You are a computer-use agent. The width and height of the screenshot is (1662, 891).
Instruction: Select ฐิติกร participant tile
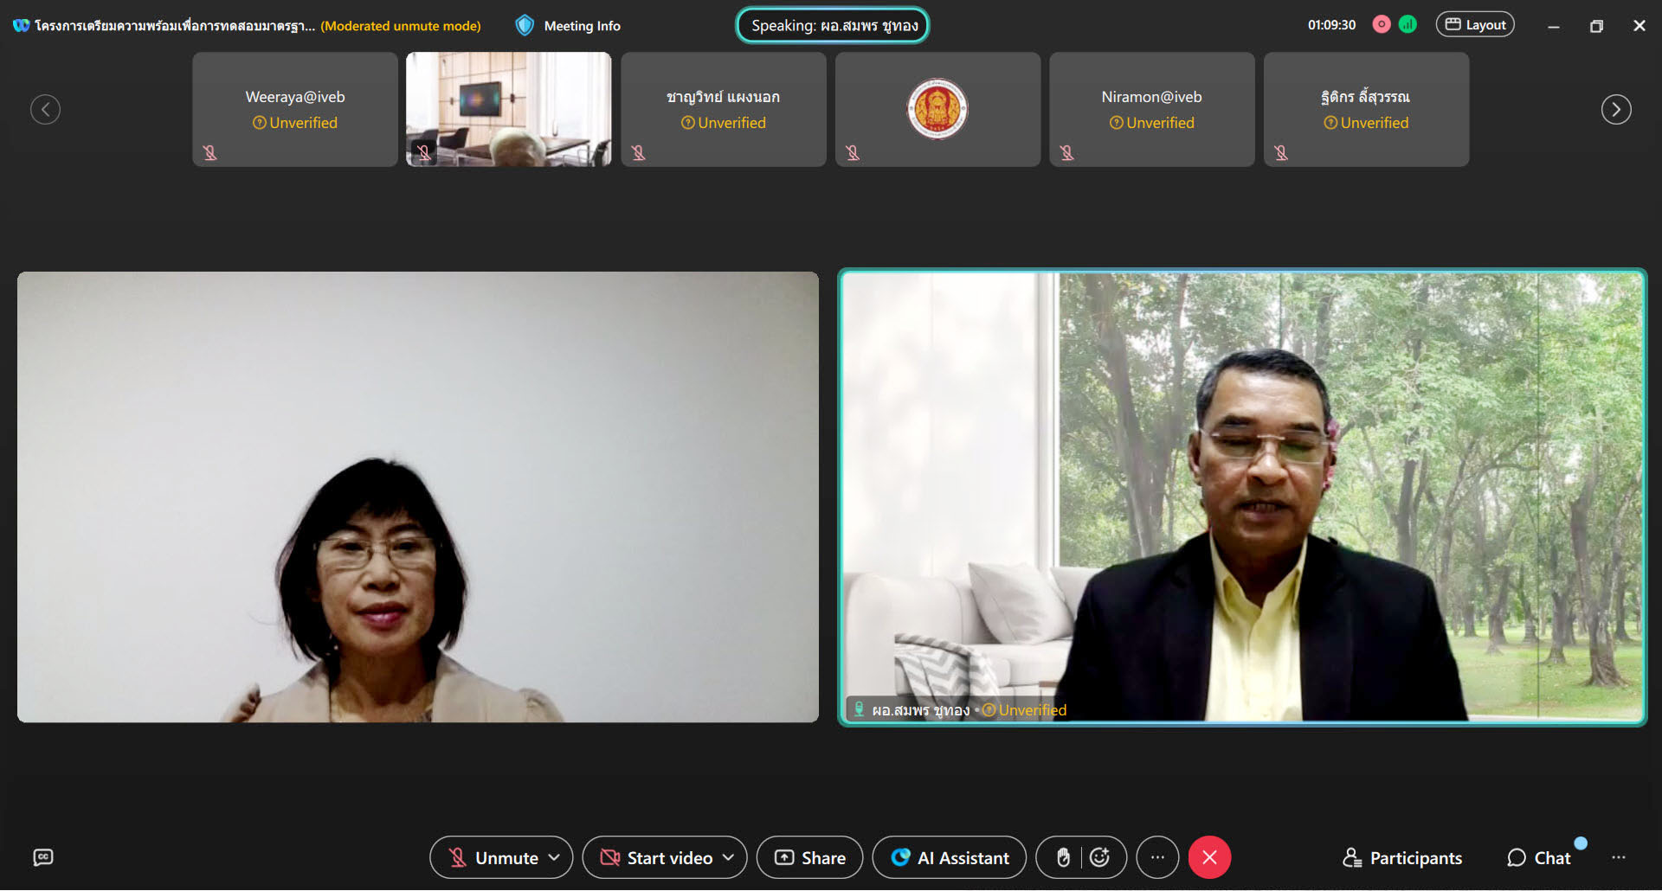click(1366, 109)
